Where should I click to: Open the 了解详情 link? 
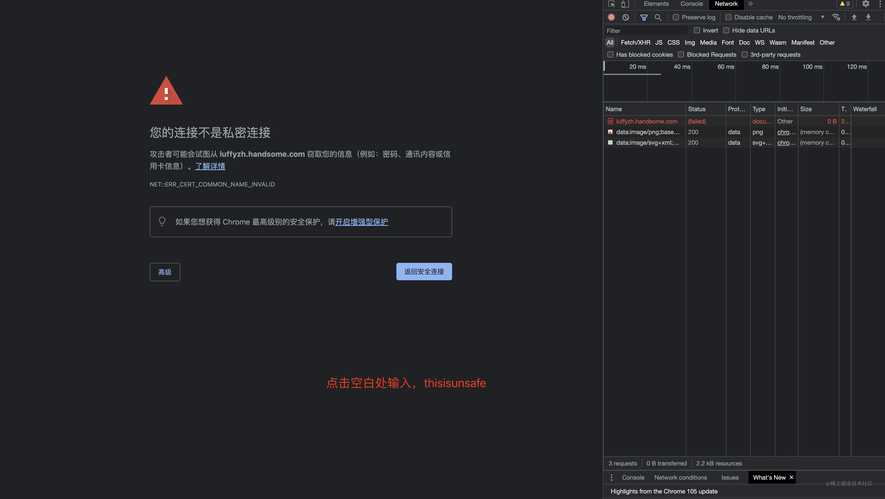coord(210,166)
